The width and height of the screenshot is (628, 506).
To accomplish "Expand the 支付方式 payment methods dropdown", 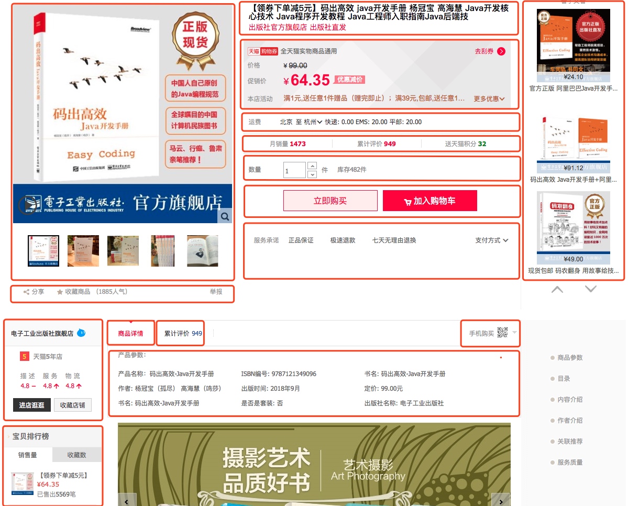I will tap(491, 240).
